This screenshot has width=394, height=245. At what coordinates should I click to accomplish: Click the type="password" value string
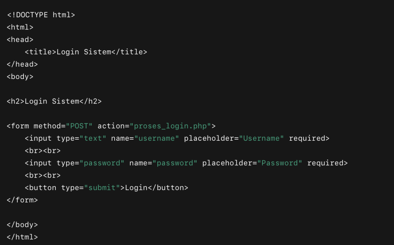(102, 163)
